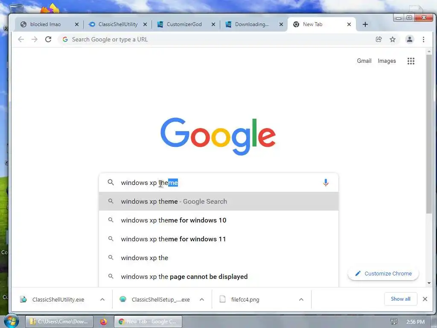Switch to the CustomizerGod tab

click(x=184, y=24)
